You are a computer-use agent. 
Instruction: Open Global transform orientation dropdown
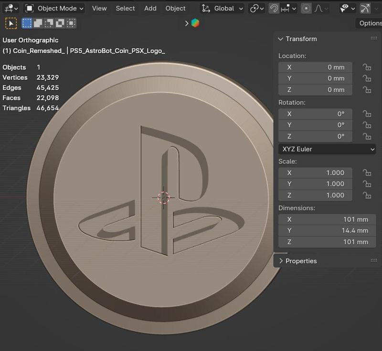[222, 9]
